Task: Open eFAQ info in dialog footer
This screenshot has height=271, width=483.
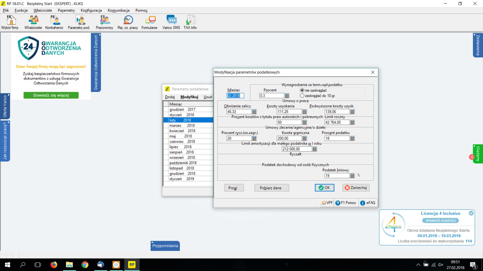Action: coord(368,203)
